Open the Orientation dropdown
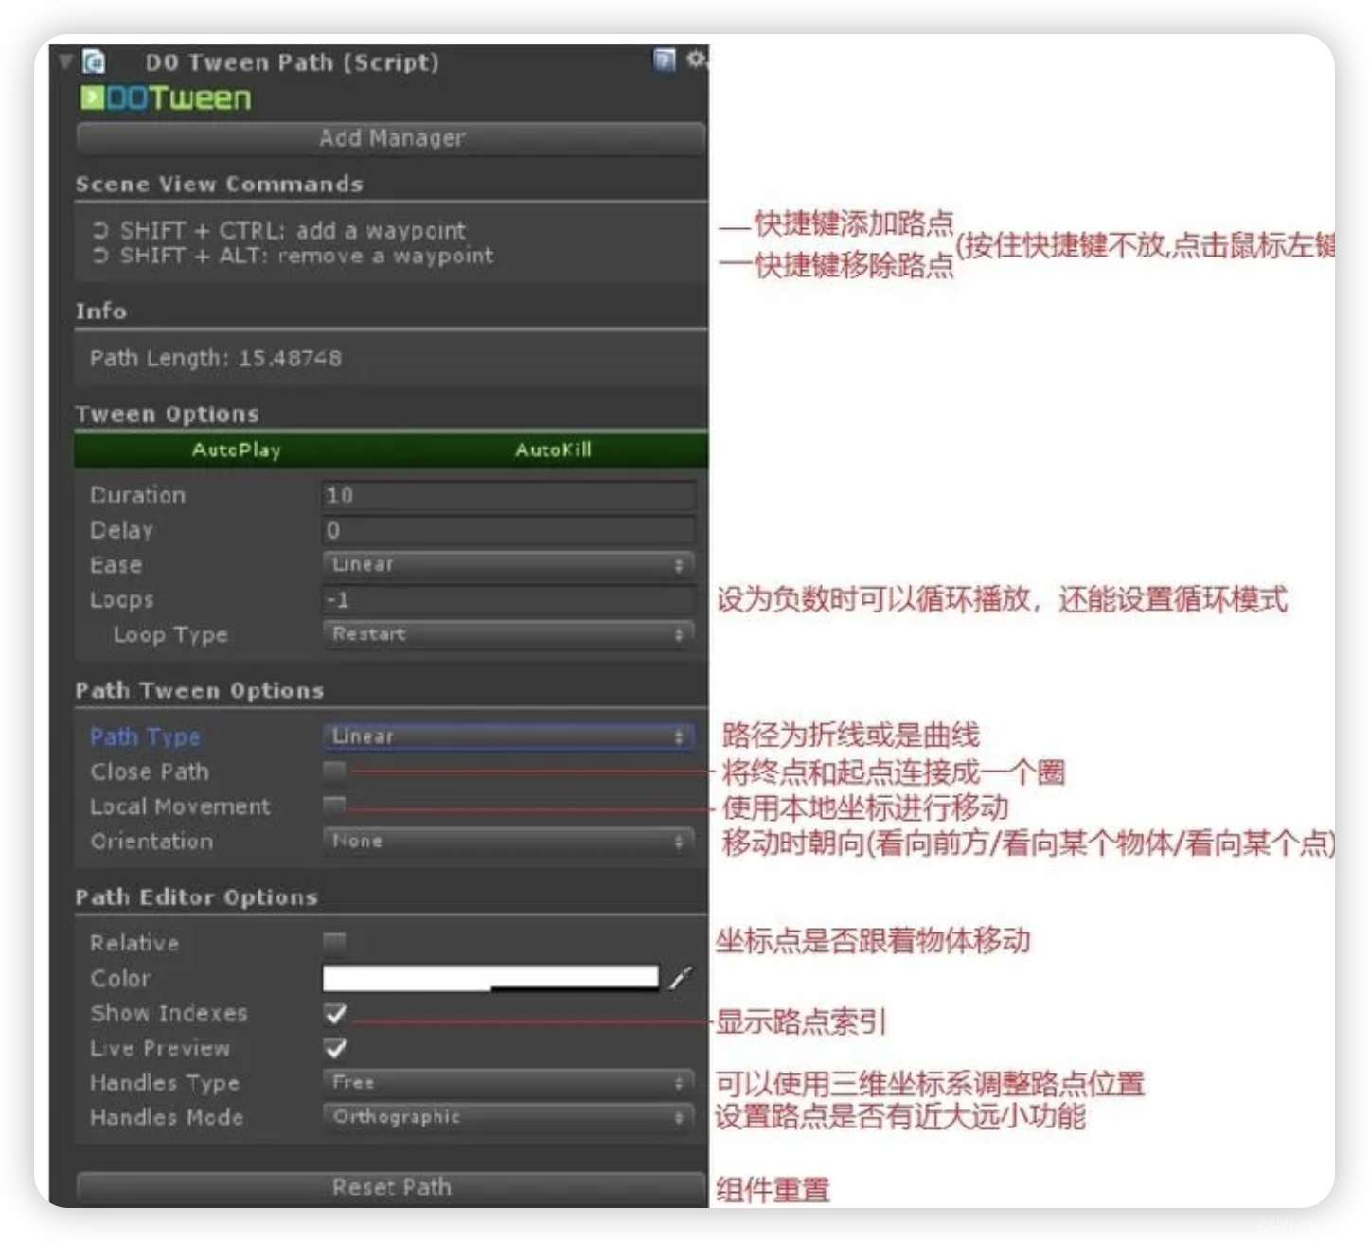The width and height of the screenshot is (1369, 1242). click(x=508, y=841)
